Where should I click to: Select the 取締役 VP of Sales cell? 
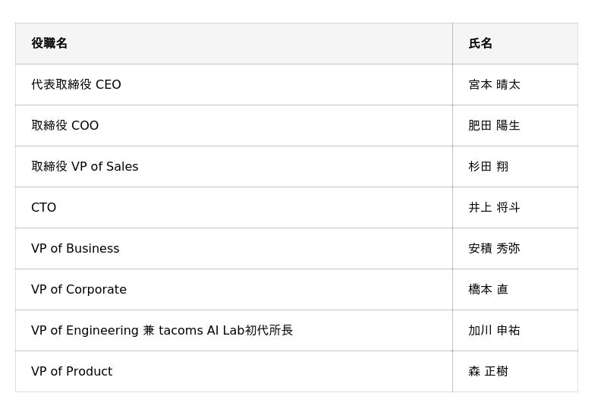coord(84,167)
